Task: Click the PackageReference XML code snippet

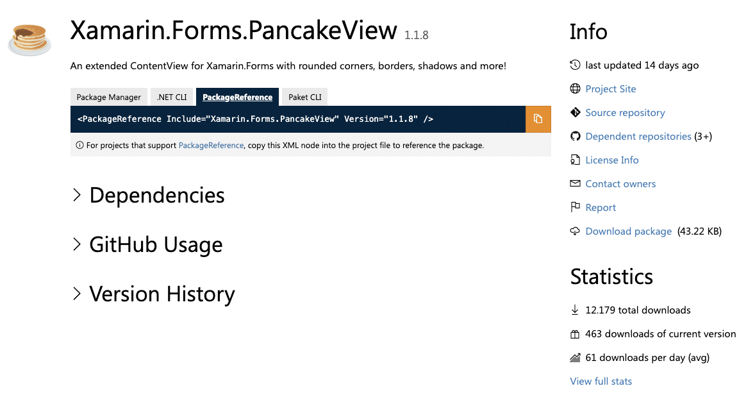Action: coord(255,119)
